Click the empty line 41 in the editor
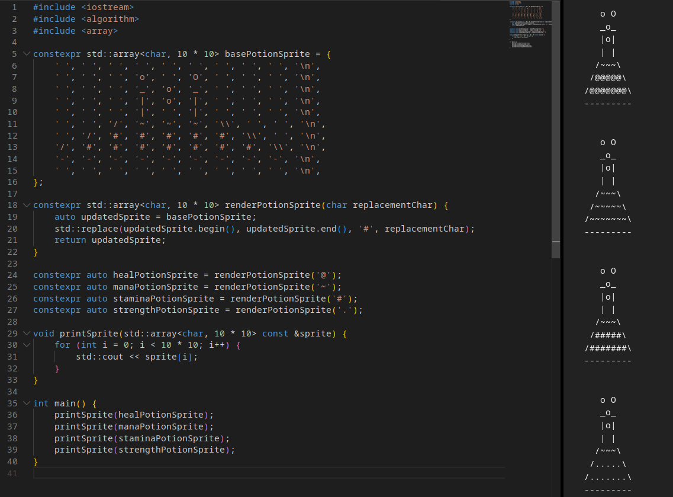The image size is (673, 497). click(x=237, y=473)
